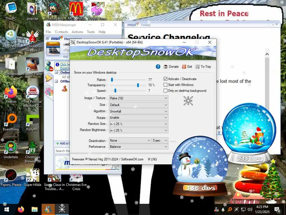Open the Activator desktop icon

[x=11, y=67]
